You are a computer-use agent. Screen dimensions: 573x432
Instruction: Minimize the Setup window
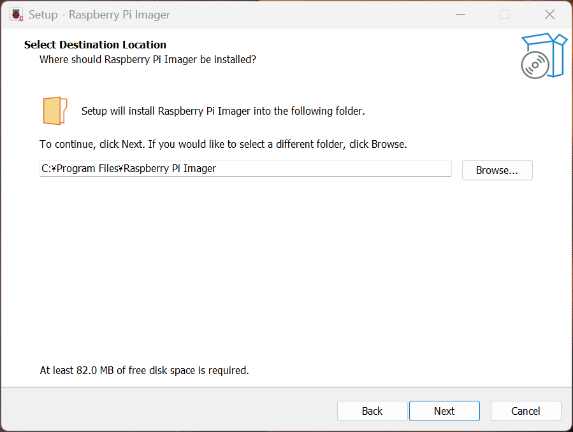460,15
